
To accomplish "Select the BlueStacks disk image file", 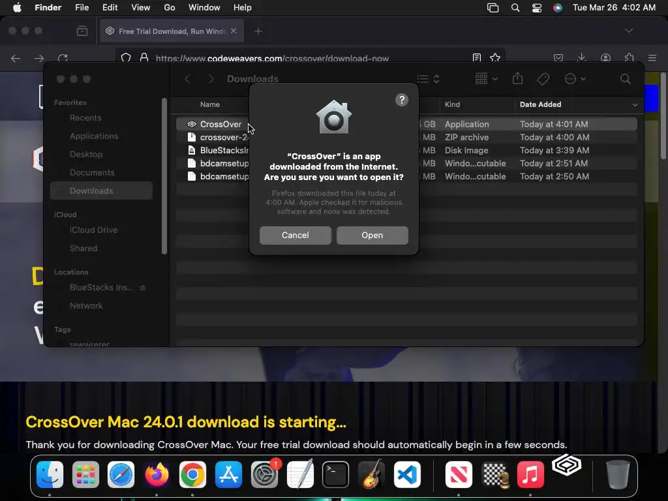I will tap(406, 151).
